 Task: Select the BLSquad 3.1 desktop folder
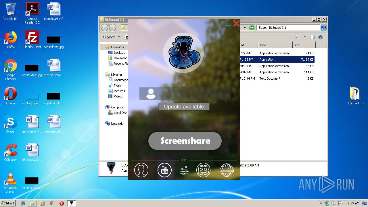click(355, 96)
